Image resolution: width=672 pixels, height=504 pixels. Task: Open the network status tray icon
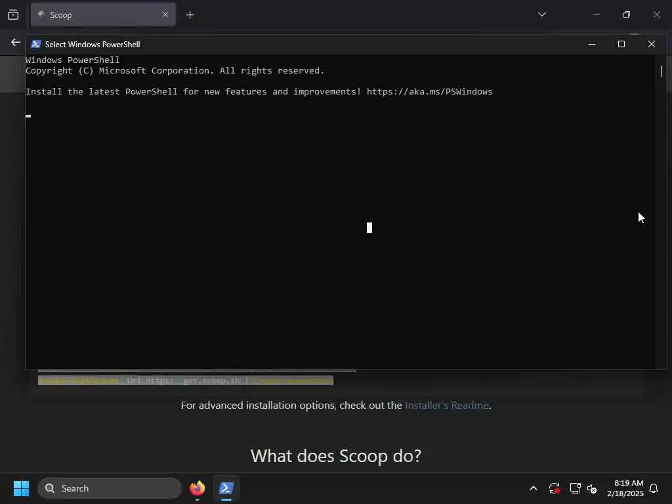pyautogui.click(x=575, y=488)
